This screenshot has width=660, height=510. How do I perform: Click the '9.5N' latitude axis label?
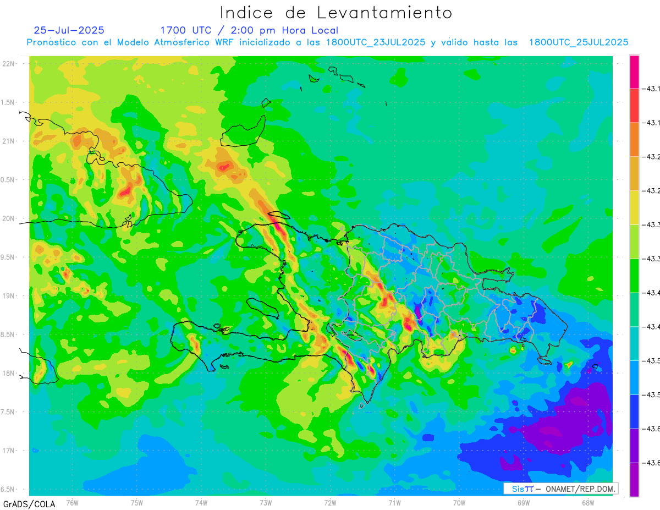pos(8,257)
